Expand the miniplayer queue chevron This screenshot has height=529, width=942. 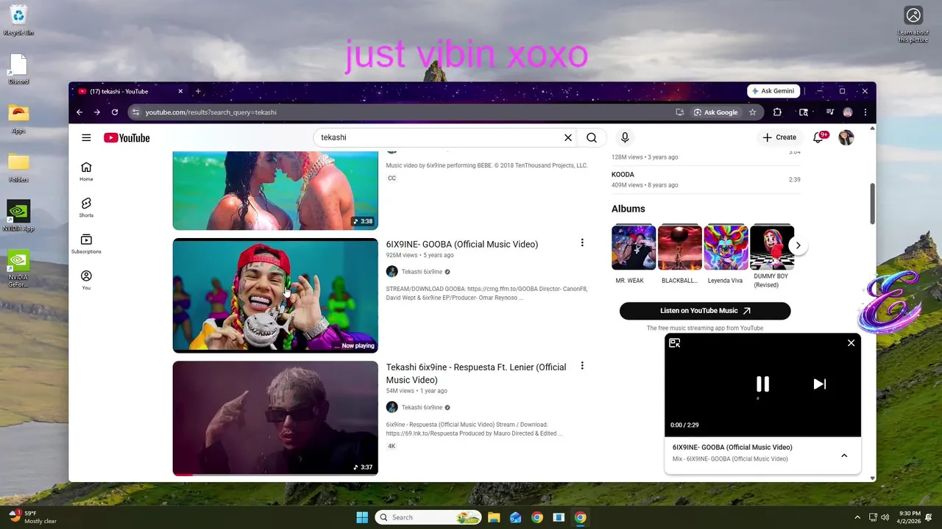tap(844, 456)
